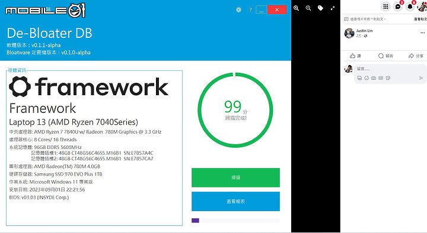
Task: Open the help question mark icon
Action: 250,10
